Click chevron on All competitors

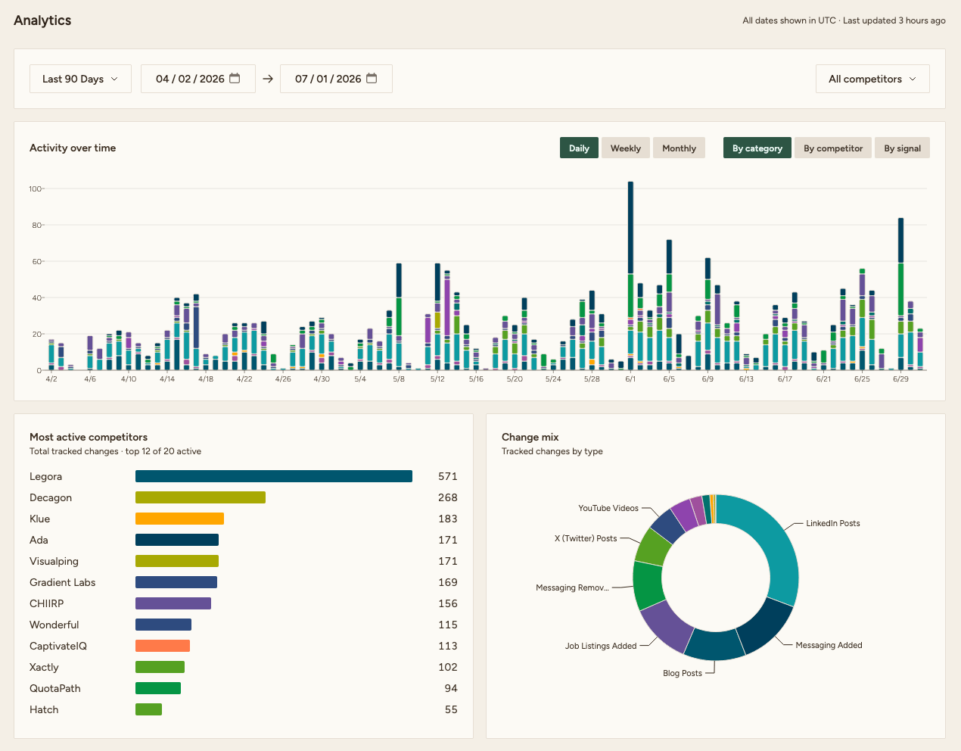coord(913,79)
